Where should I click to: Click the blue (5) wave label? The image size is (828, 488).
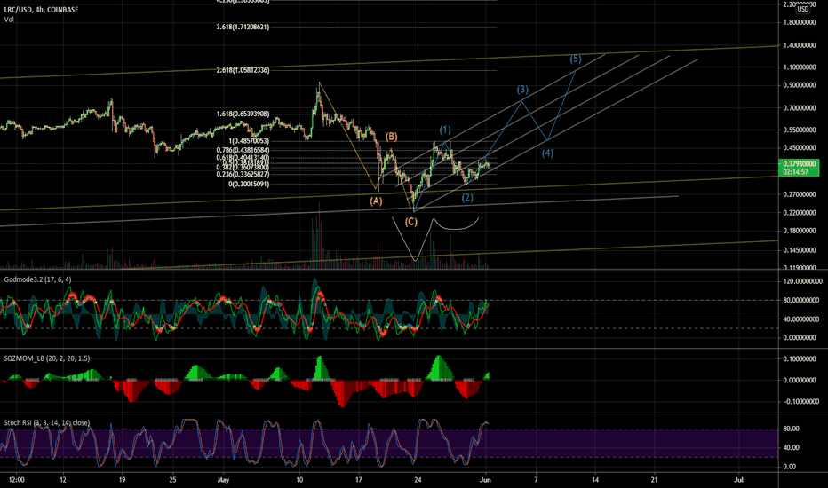576,59
